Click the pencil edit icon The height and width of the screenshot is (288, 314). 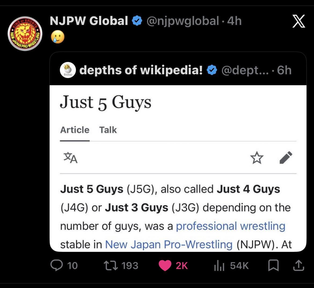tap(286, 158)
